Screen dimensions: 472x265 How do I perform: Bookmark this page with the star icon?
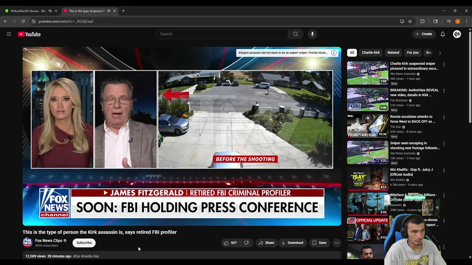click(x=410, y=21)
